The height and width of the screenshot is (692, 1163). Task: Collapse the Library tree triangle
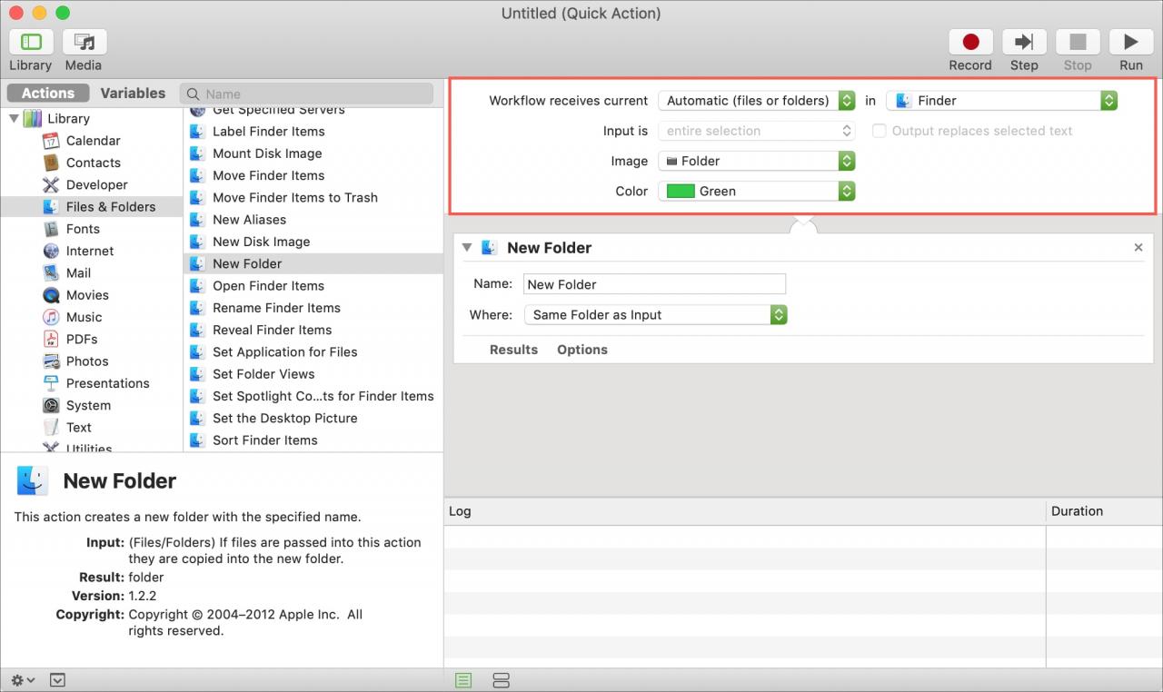pos(14,118)
